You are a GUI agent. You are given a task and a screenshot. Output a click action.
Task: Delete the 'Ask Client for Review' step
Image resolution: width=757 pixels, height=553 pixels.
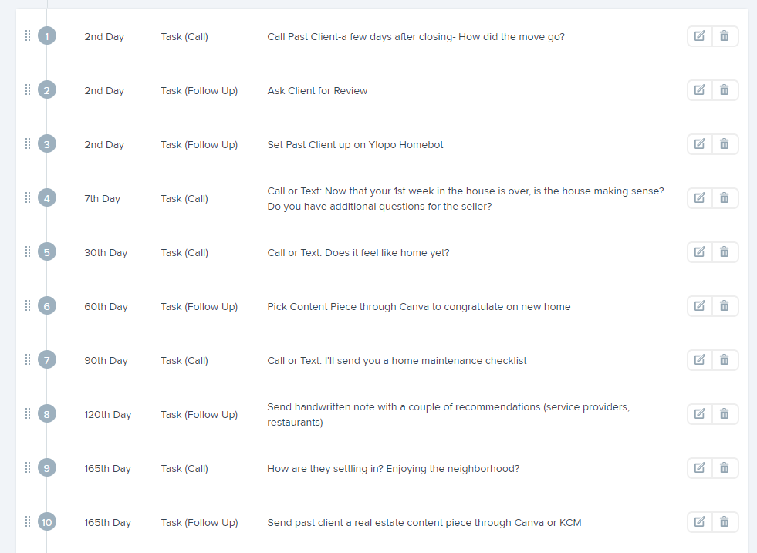[x=725, y=90]
